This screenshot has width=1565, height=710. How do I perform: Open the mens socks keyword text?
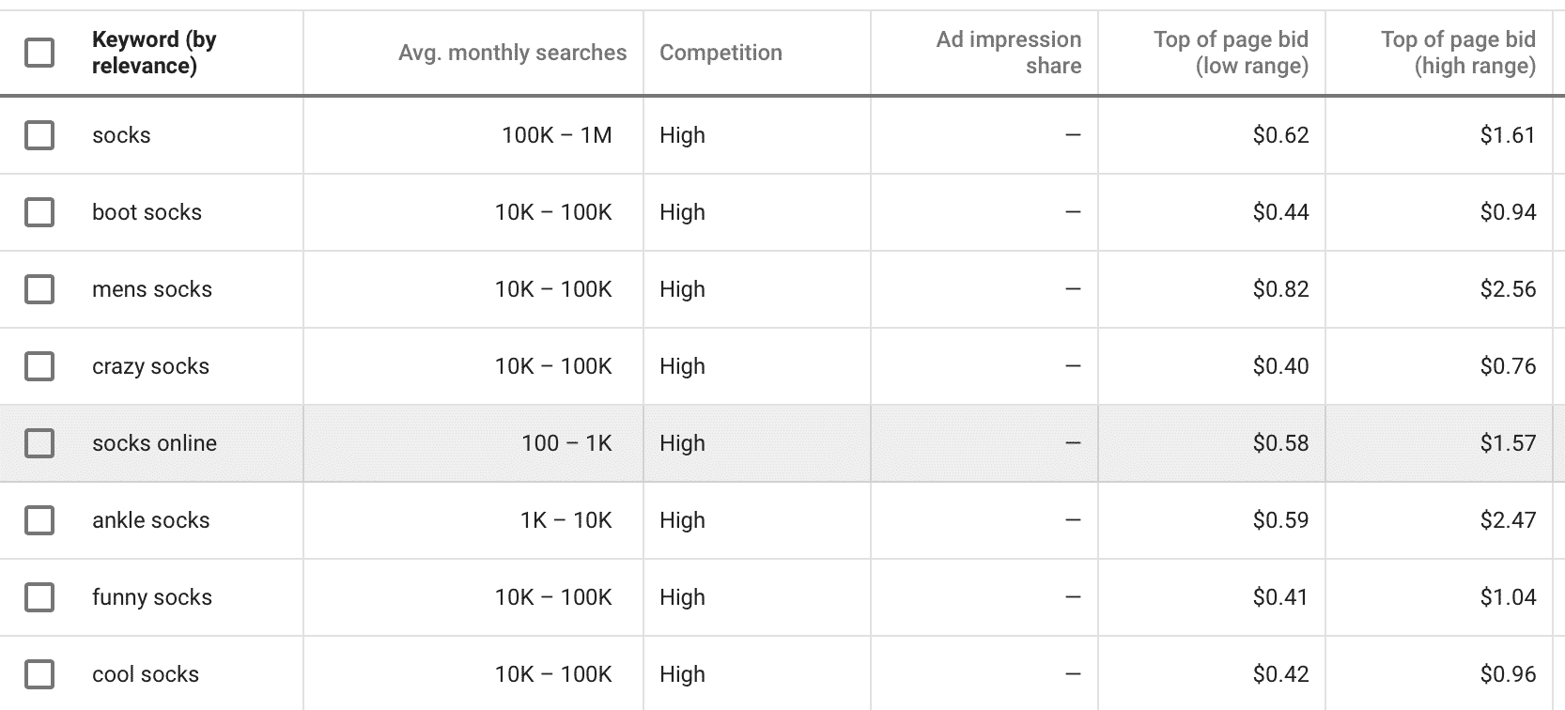[x=152, y=289]
